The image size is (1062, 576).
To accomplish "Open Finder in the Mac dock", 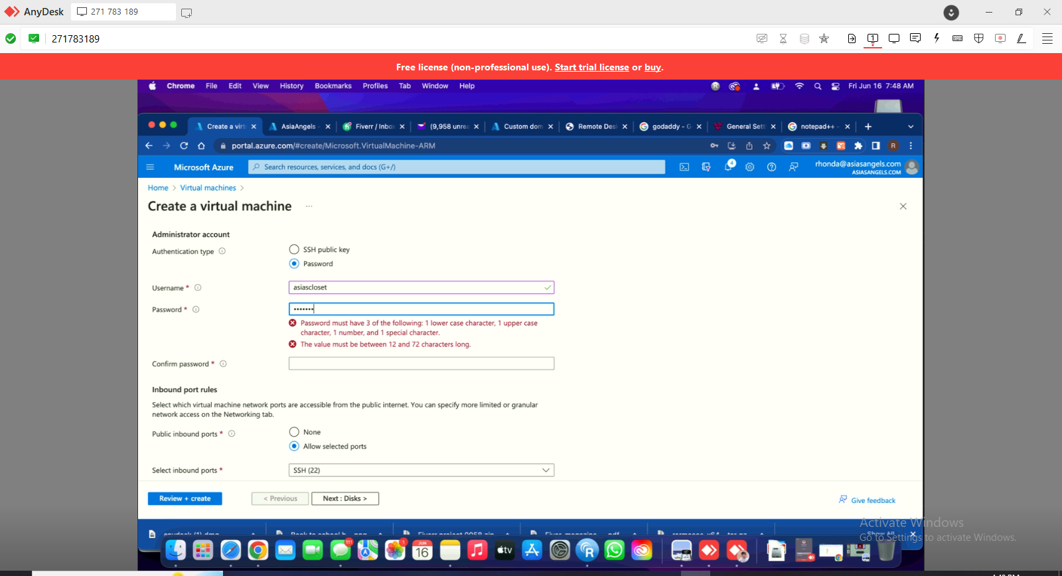I will tap(176, 549).
